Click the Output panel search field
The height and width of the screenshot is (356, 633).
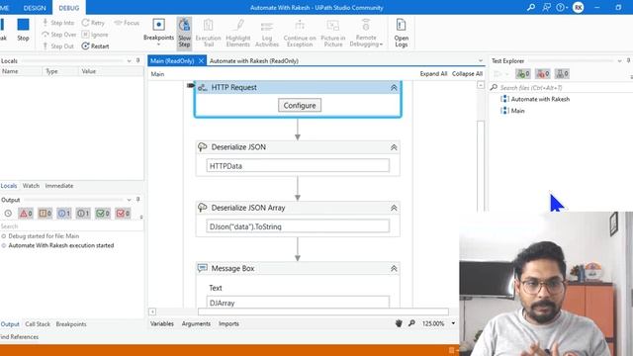[x=70, y=226]
